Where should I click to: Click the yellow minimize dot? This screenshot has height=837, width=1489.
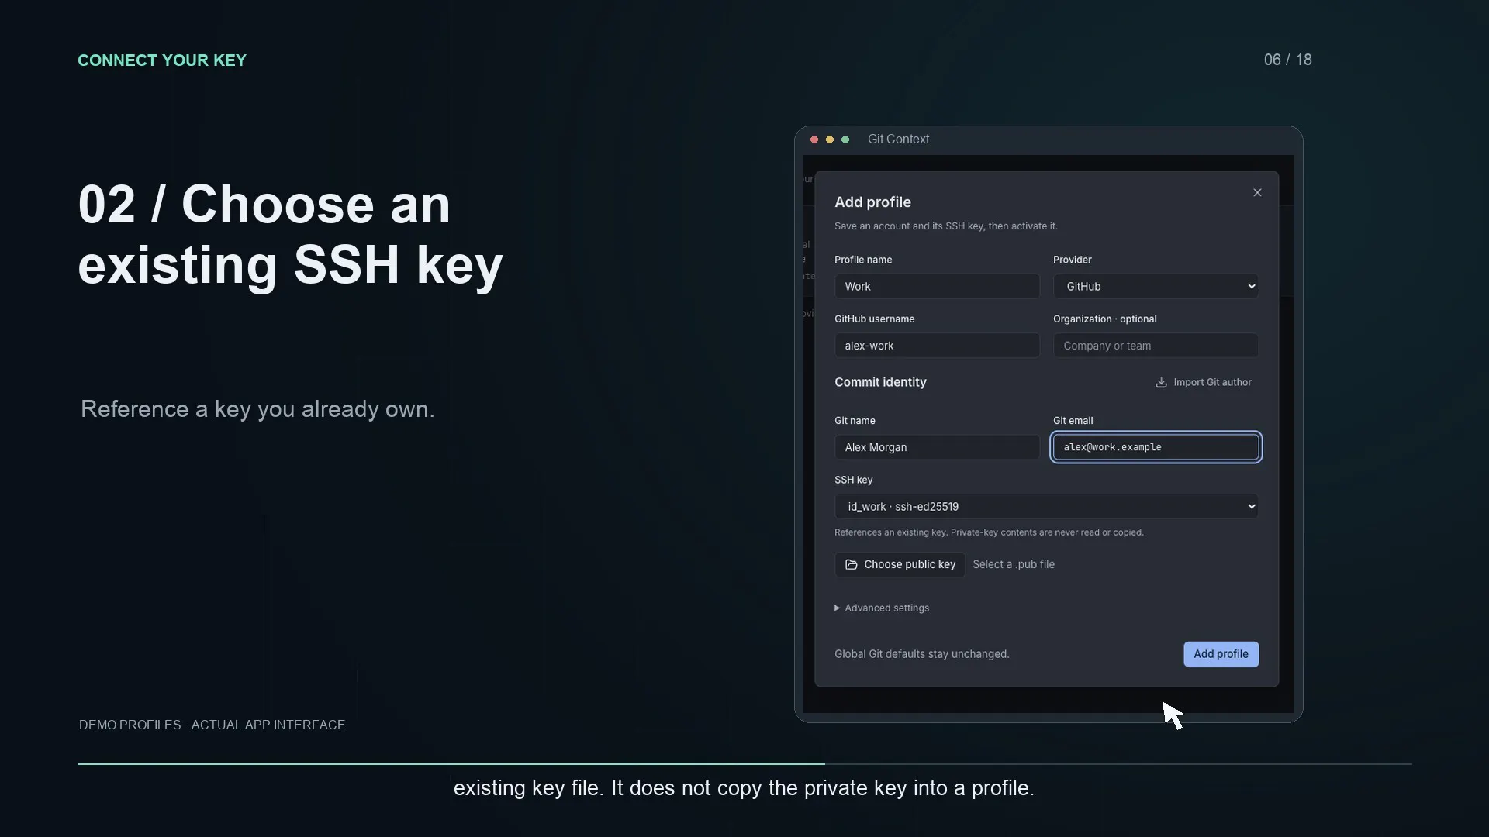830,139
